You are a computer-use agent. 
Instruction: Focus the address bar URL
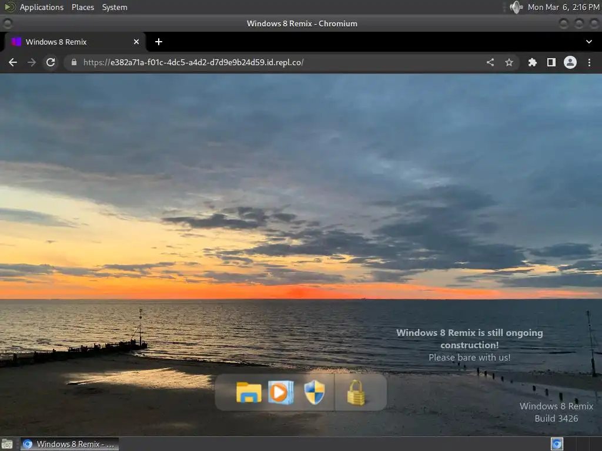[193, 62]
